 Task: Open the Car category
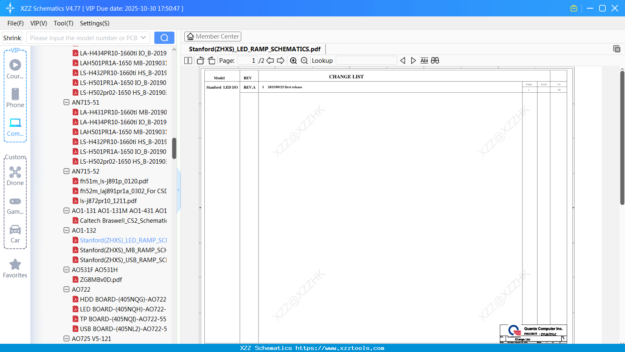[15, 234]
